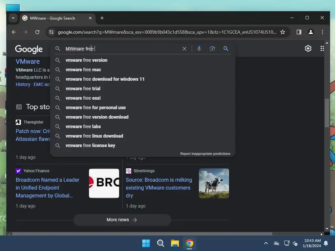
Task: Choose suggestion vmware free version
Action: coord(143,60)
